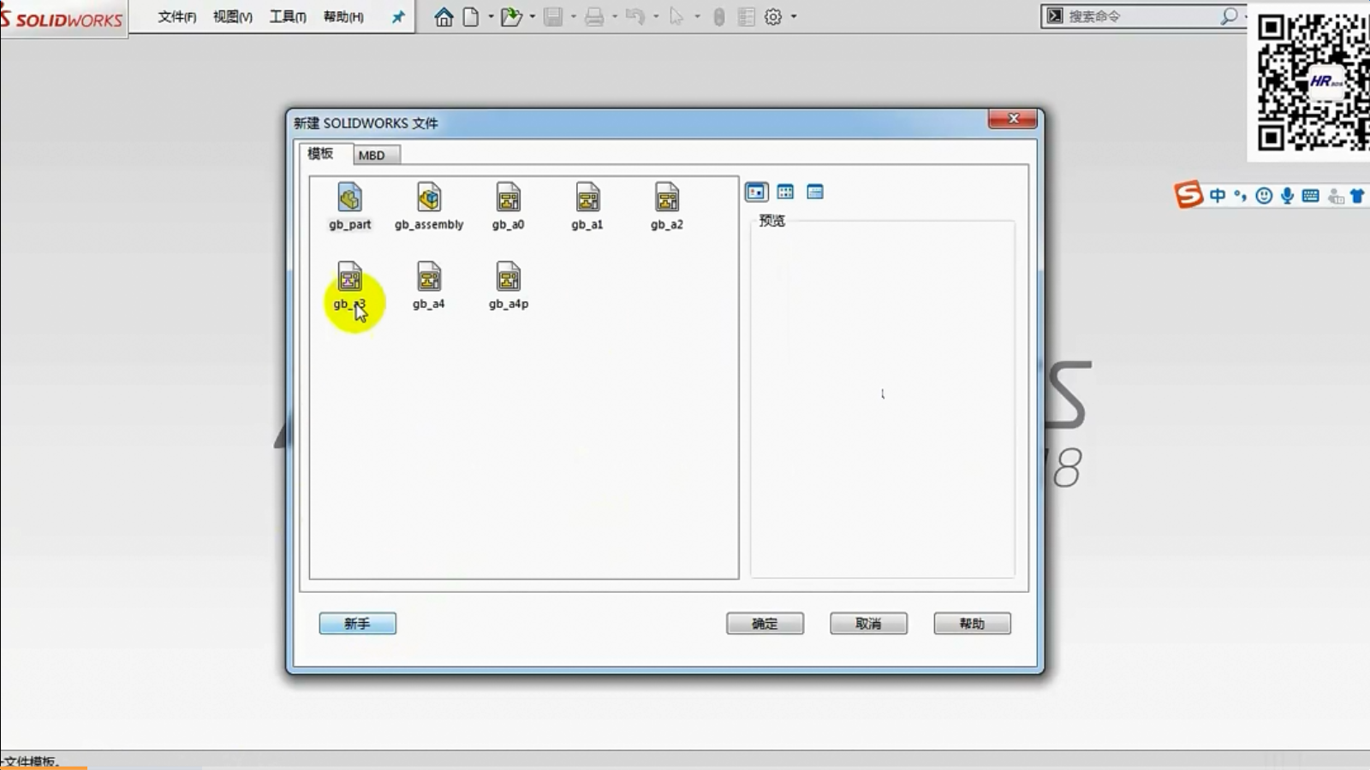Click the Home icon in toolbar
1370x770 pixels.
[444, 17]
